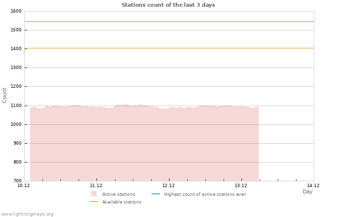Click the 1600 y-axis tick value
Screen dimensions: 338x217
coord(16,11)
